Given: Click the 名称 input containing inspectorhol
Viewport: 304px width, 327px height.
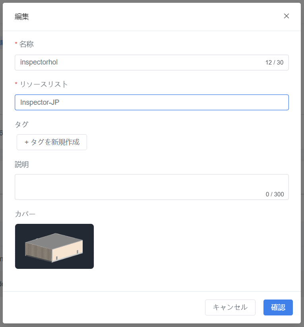Looking at the screenshot, I should point(152,63).
